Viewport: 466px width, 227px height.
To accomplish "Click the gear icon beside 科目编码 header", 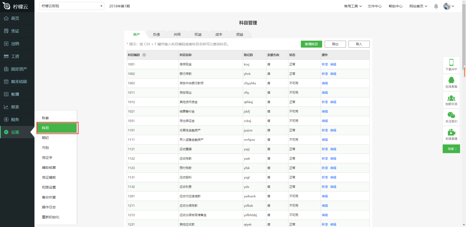I will click(144, 55).
